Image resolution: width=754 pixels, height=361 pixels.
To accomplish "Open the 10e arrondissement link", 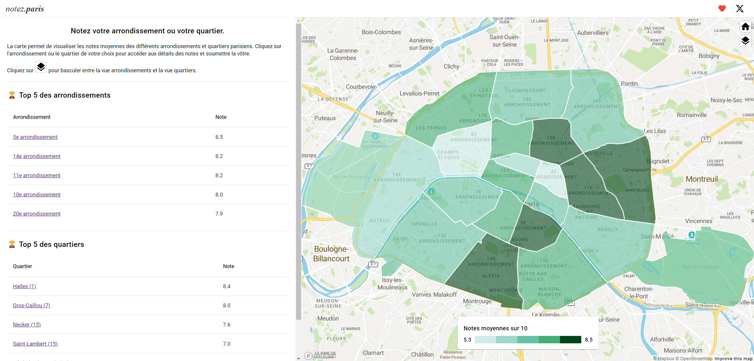I will 37,194.
